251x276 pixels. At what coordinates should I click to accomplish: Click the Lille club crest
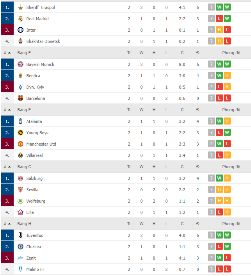pyautogui.click(x=20, y=212)
